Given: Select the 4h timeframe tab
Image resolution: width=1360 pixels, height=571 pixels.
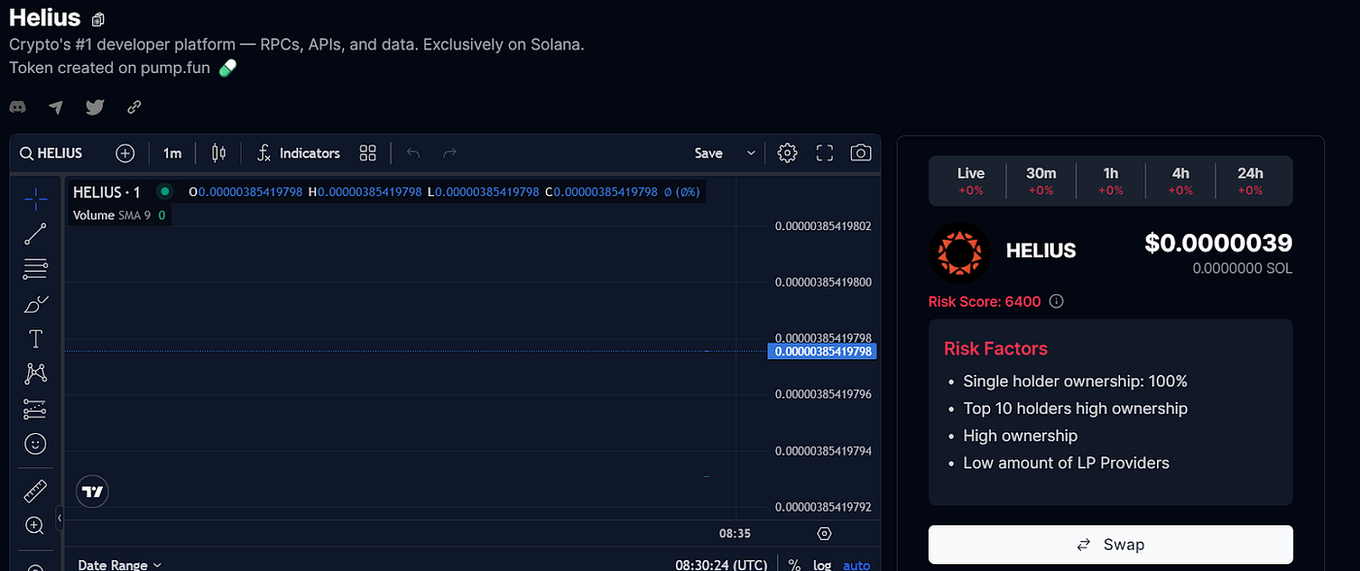Looking at the screenshot, I should [x=1180, y=181].
